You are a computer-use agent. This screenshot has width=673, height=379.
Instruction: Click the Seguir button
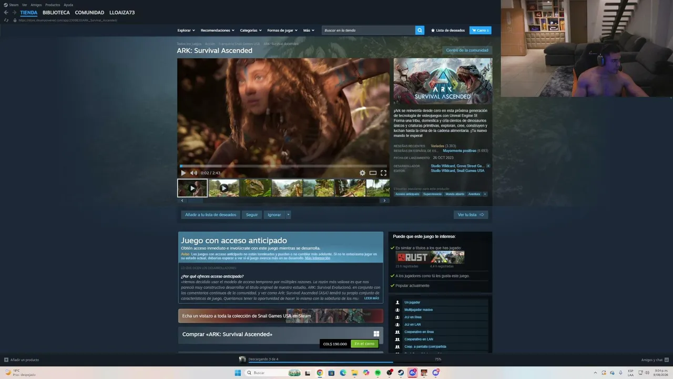pos(252,215)
